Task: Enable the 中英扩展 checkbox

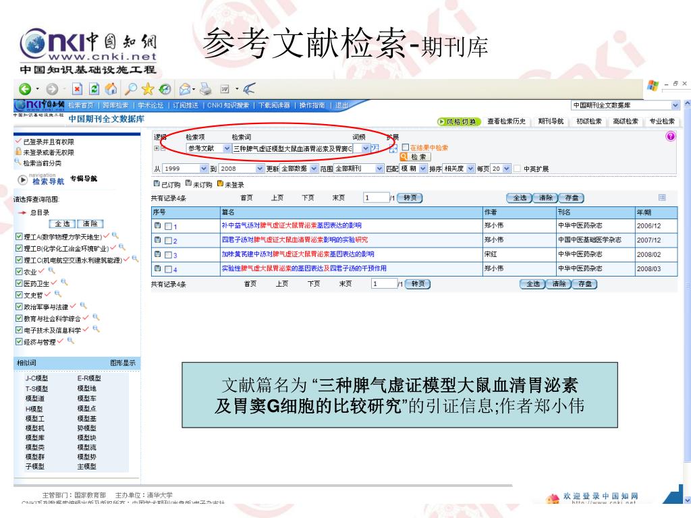Action: point(518,169)
